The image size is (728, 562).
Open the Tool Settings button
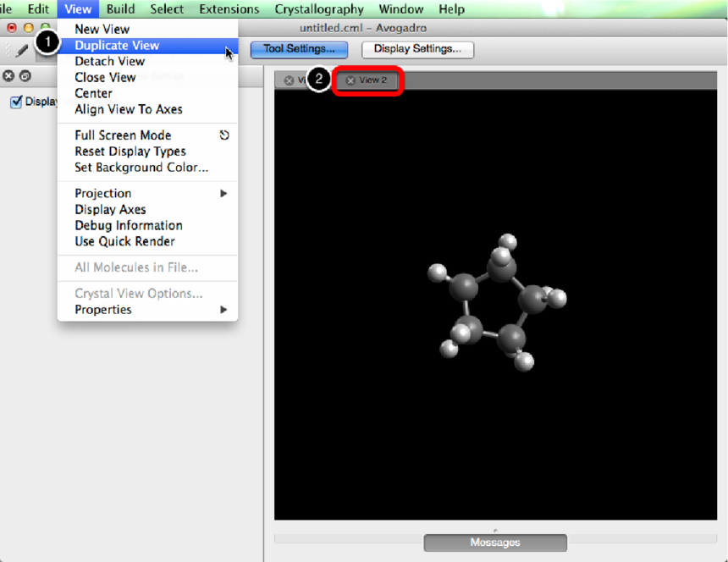(299, 49)
